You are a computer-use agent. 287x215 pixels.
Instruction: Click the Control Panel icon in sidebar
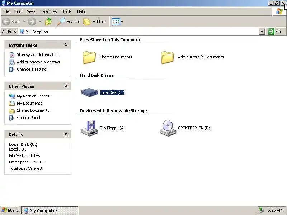coord(12,118)
